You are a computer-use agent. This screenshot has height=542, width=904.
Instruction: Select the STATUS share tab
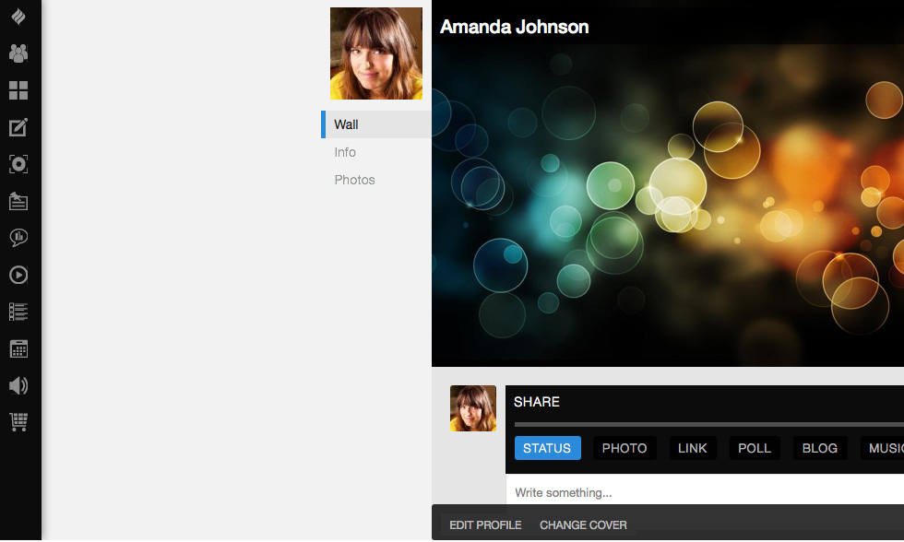[547, 448]
